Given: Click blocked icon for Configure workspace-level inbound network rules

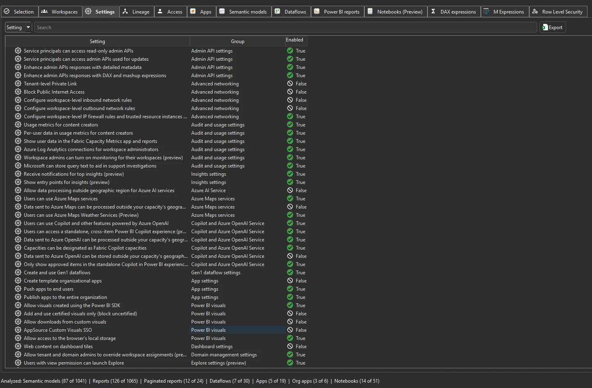Looking at the screenshot, I should pos(290,100).
